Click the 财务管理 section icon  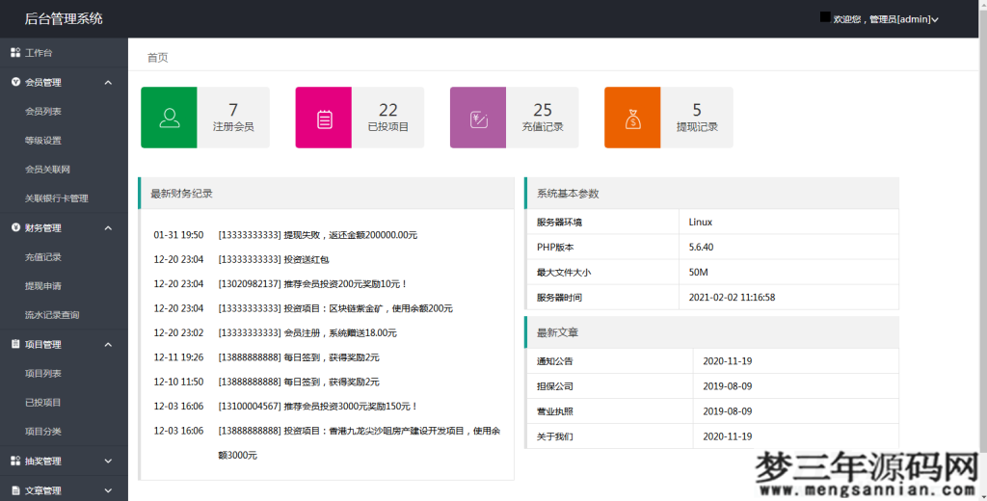pyautogui.click(x=15, y=227)
